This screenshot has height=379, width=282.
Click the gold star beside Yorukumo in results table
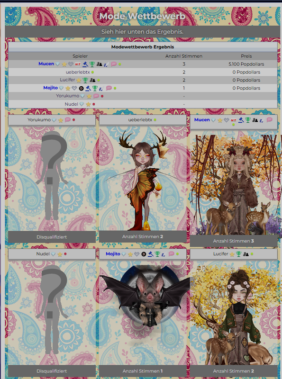[x=89, y=96]
